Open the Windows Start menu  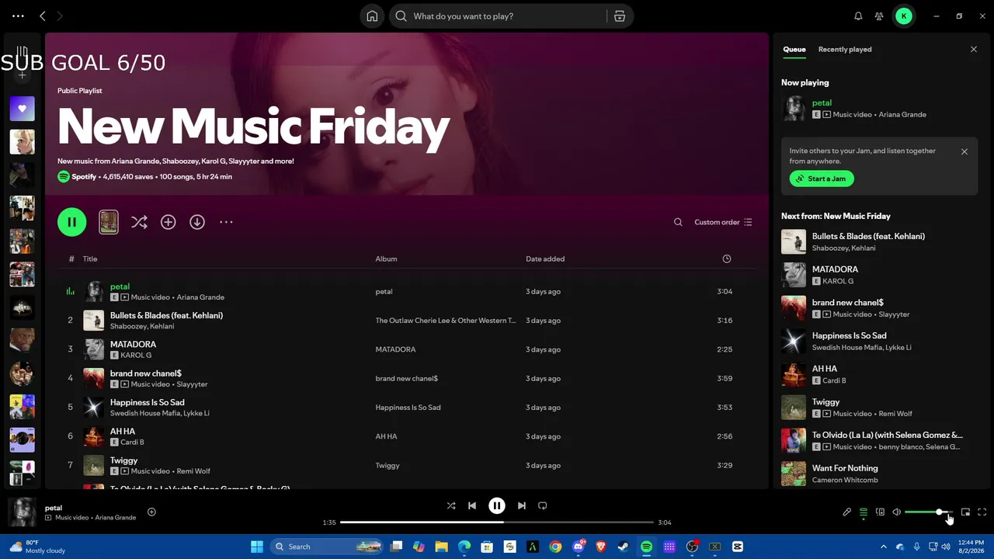257,547
